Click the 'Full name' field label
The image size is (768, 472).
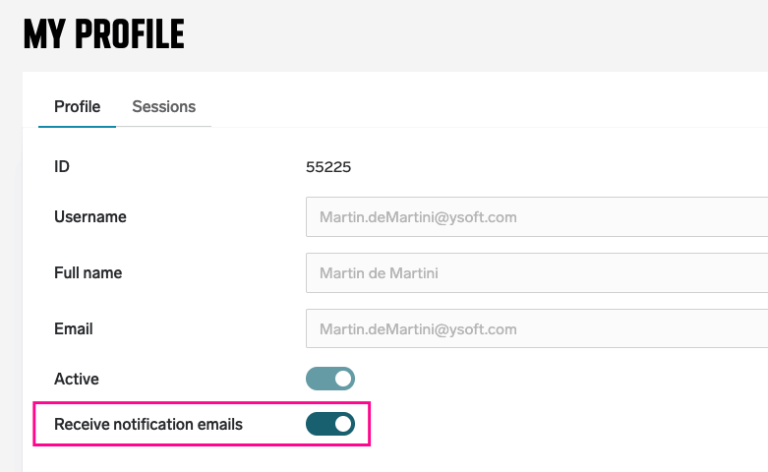point(88,273)
